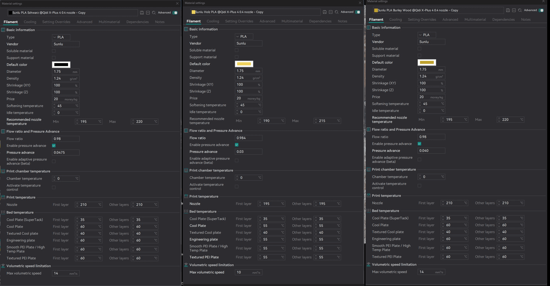Click the Flow ratio field showing 0.984
The image size is (550, 286).
[248, 138]
